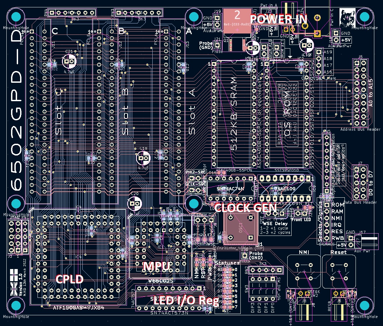
Task: Click the C18 4.7uF capacitor
Action: [x=144, y=157]
